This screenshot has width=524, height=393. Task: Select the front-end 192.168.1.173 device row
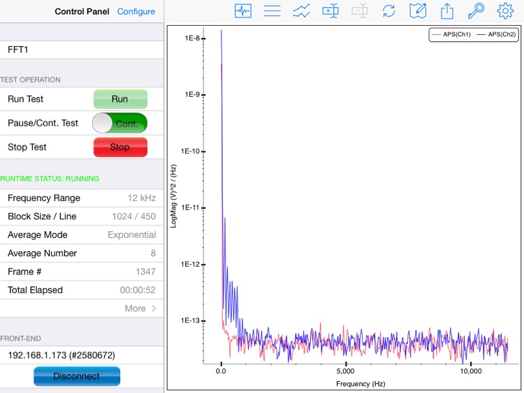(x=82, y=355)
